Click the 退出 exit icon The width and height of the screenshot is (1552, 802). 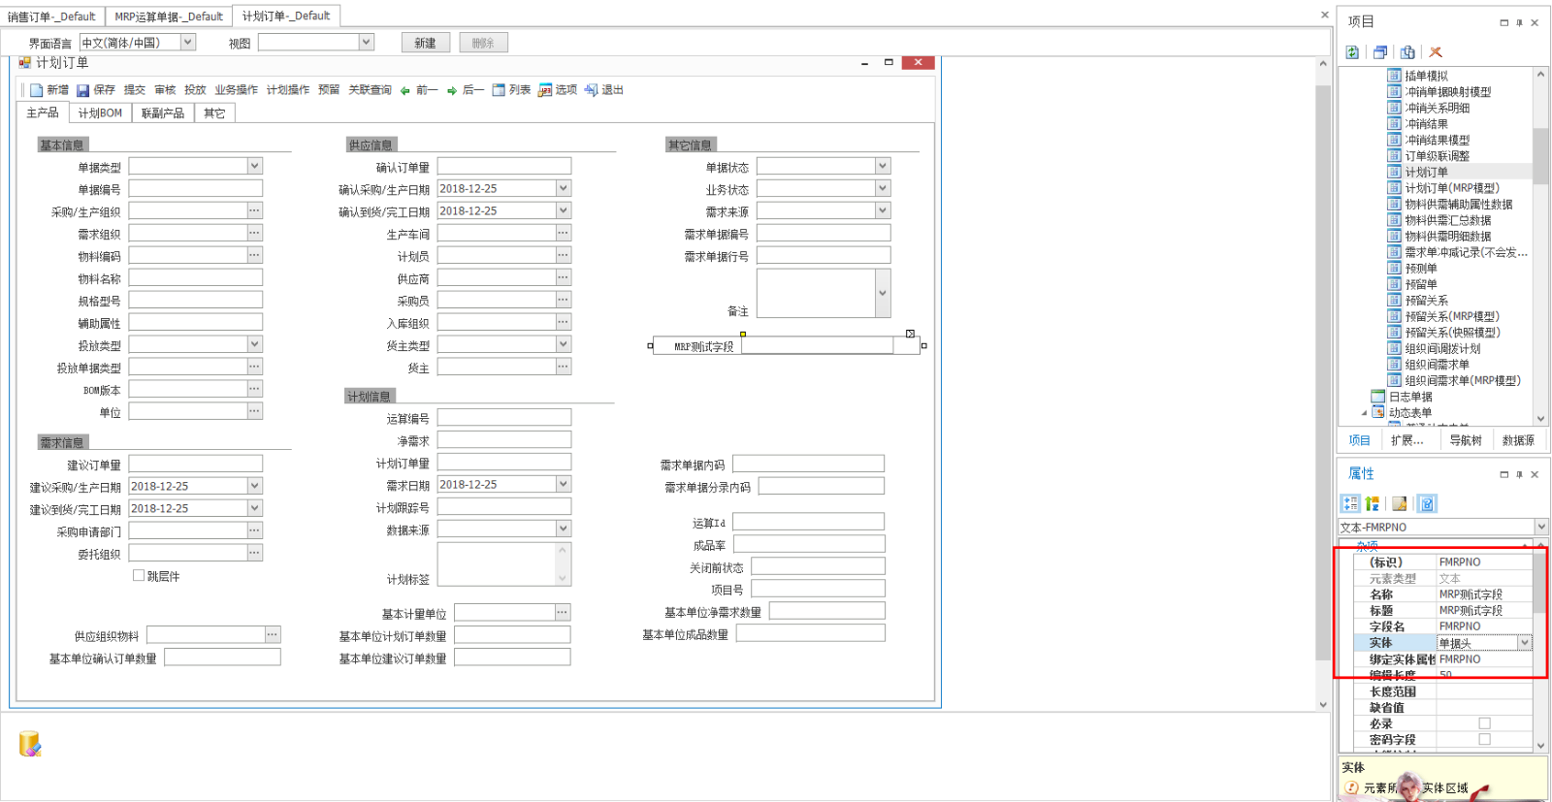(591, 90)
